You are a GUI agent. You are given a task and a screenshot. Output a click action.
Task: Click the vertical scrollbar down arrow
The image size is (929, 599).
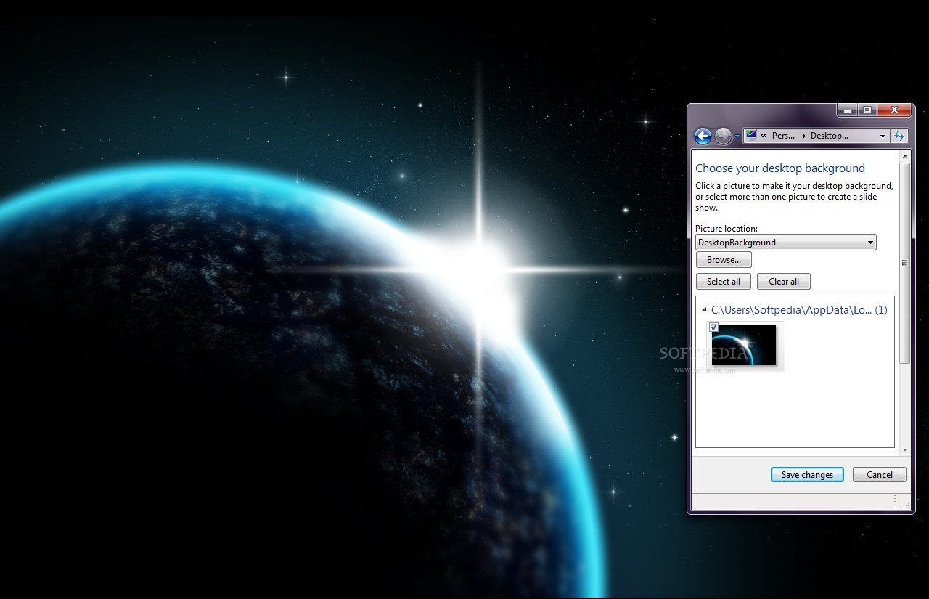point(904,450)
